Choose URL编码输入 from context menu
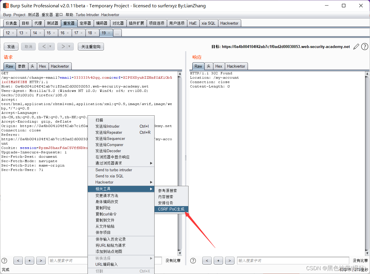The width and height of the screenshot is (370, 274). point(121,264)
